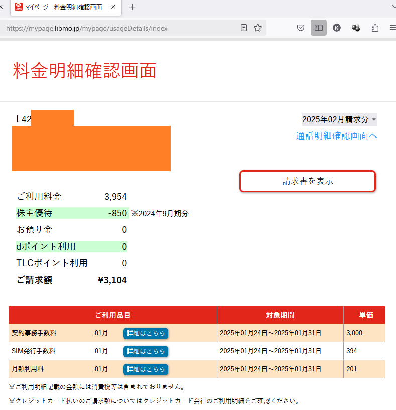Toggle the browser sidebar icon
This screenshot has width=396, height=410.
coord(319,28)
